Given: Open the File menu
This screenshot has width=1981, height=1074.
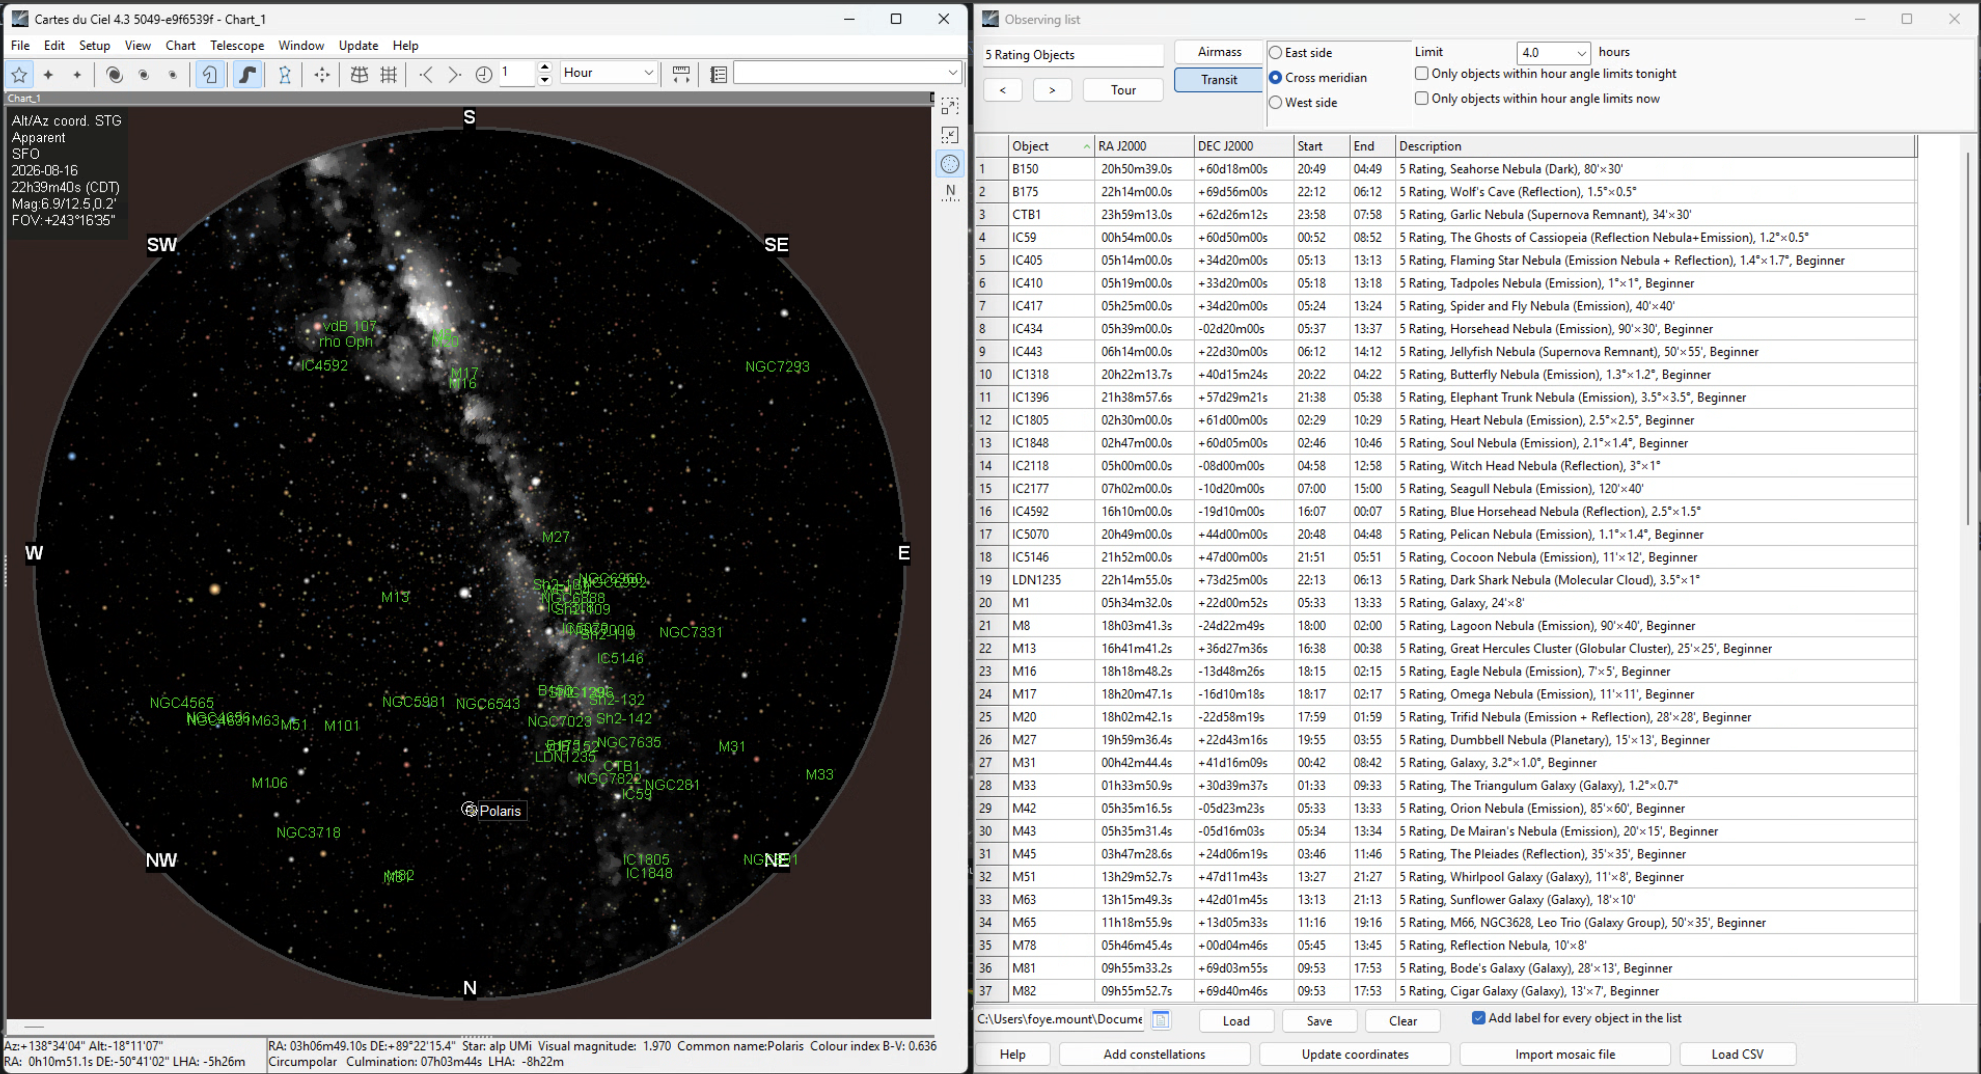Looking at the screenshot, I should [x=20, y=45].
